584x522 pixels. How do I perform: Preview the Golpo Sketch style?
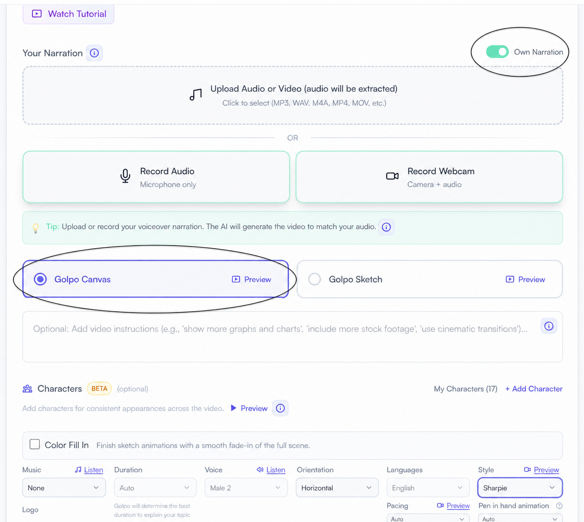coord(525,279)
